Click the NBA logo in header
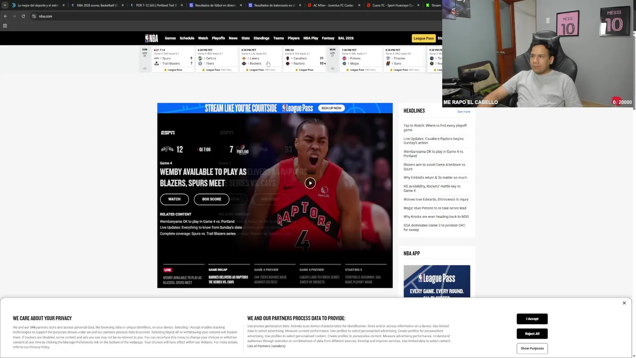The height and width of the screenshot is (358, 636). [152, 38]
